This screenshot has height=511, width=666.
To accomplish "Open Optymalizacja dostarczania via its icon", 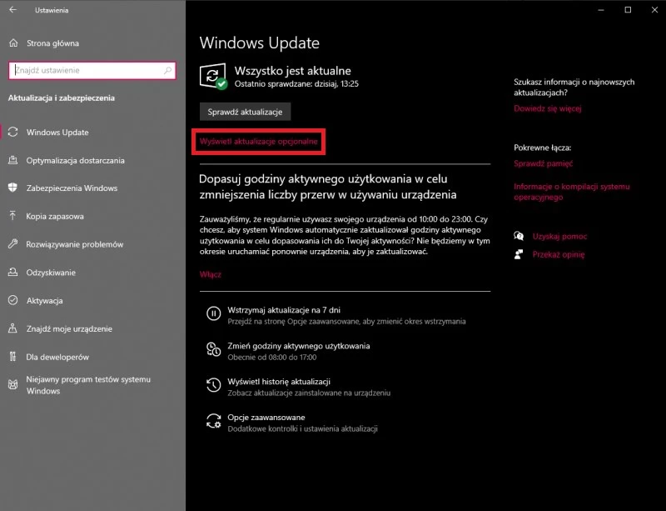I will [13, 160].
